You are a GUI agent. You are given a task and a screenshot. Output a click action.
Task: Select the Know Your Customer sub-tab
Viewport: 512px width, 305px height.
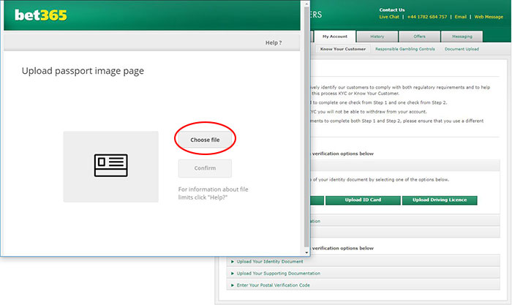pos(343,49)
